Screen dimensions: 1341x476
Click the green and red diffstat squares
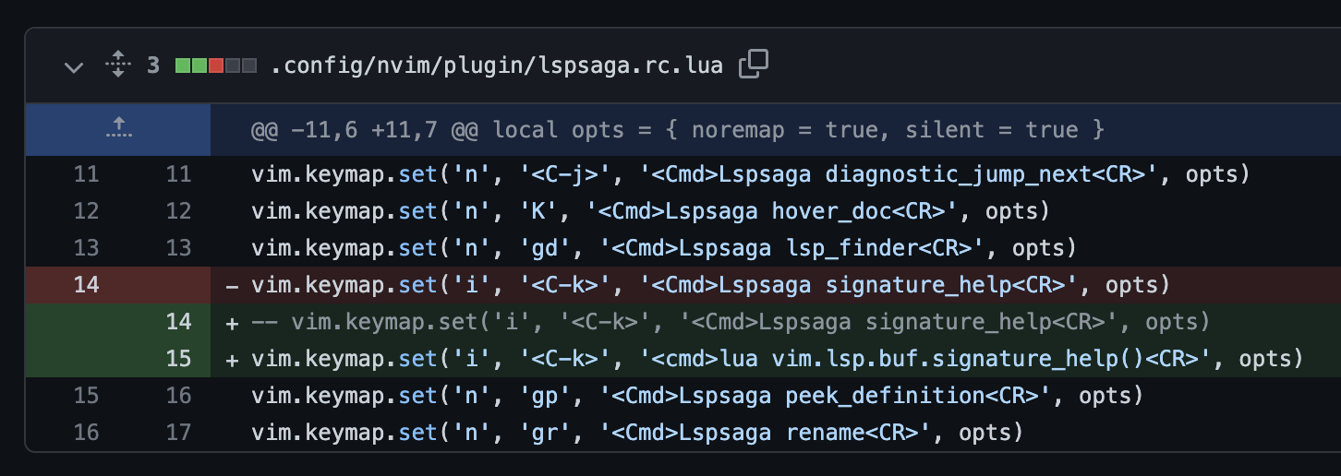[214, 66]
